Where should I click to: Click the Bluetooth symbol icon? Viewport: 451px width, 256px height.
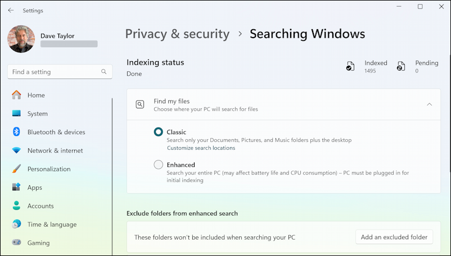click(16, 132)
